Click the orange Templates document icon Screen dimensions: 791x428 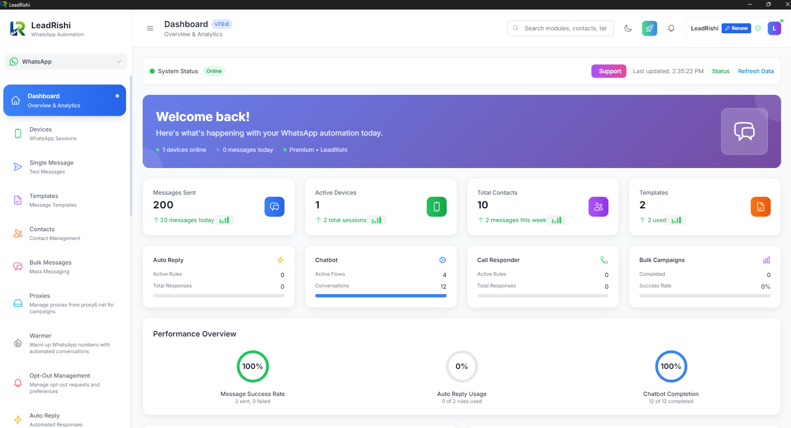click(x=761, y=207)
